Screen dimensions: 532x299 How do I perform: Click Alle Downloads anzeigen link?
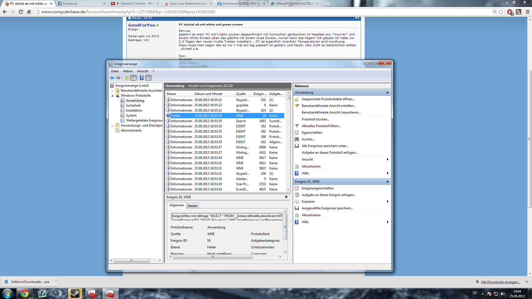tap(500, 282)
